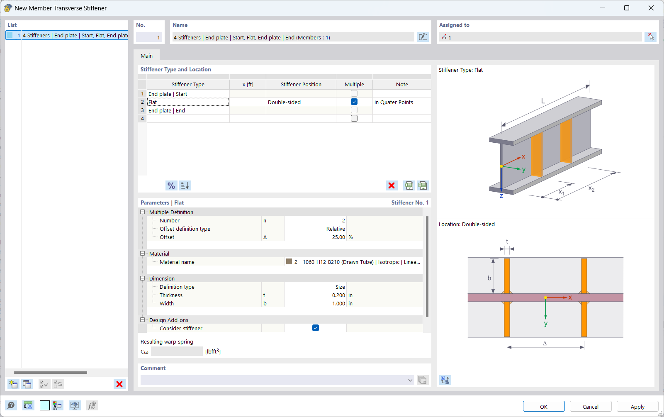This screenshot has height=417, width=664.
Task: Click the list item color swatch
Action: click(10, 35)
